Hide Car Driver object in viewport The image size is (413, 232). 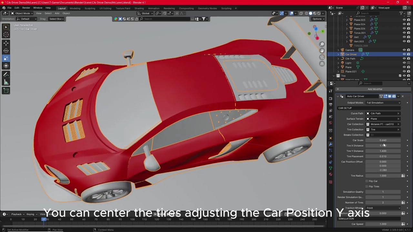(404, 54)
